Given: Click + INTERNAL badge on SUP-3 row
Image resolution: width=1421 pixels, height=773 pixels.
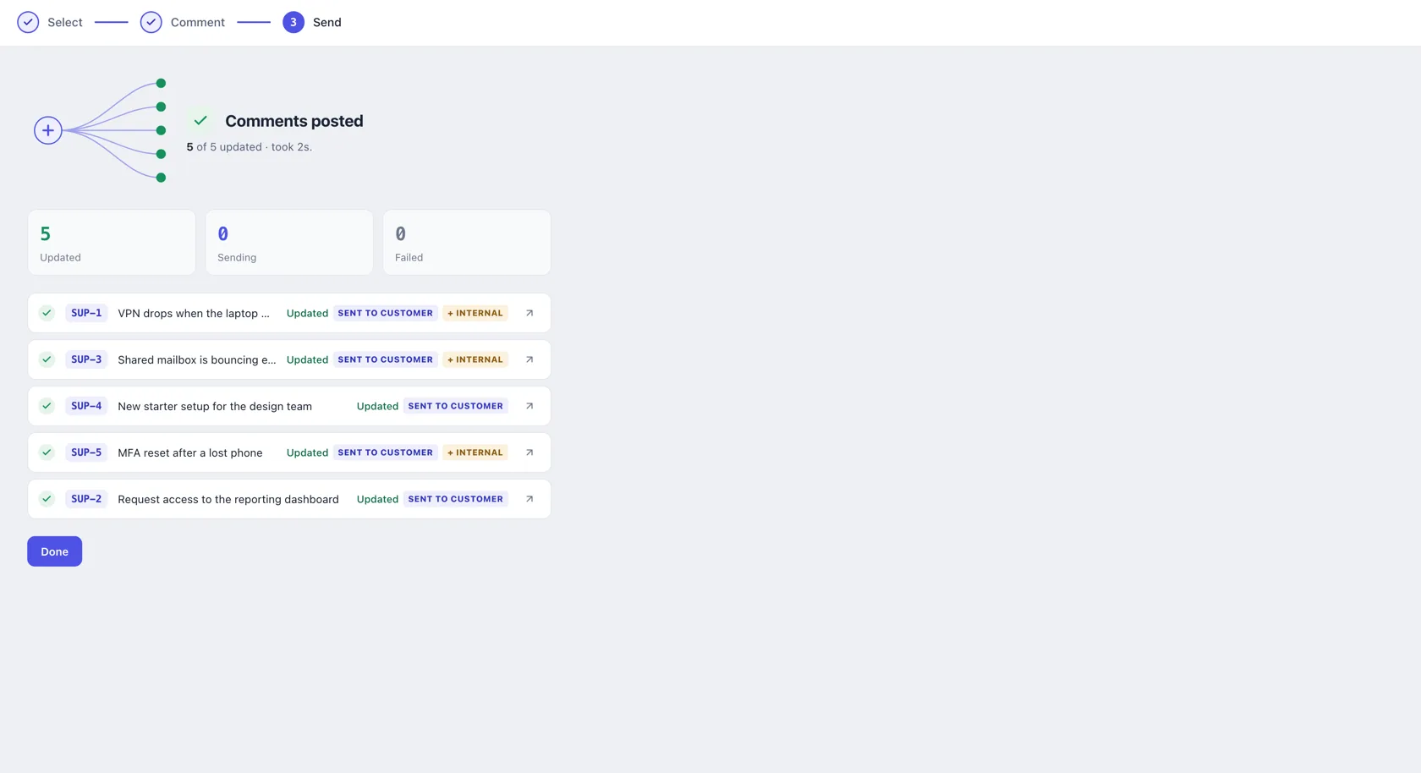Looking at the screenshot, I should [x=475, y=359].
